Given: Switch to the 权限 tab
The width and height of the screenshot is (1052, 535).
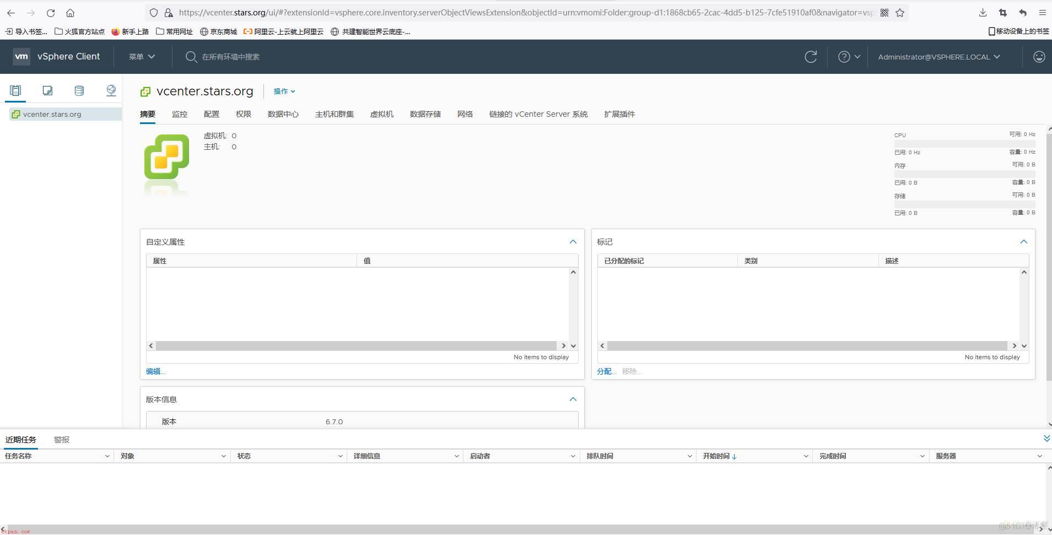Looking at the screenshot, I should point(244,114).
